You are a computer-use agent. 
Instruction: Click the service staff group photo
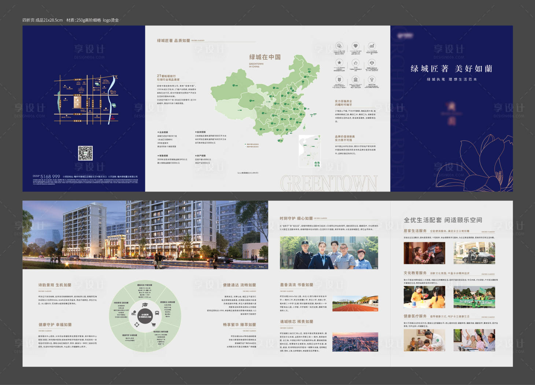tap(329, 253)
